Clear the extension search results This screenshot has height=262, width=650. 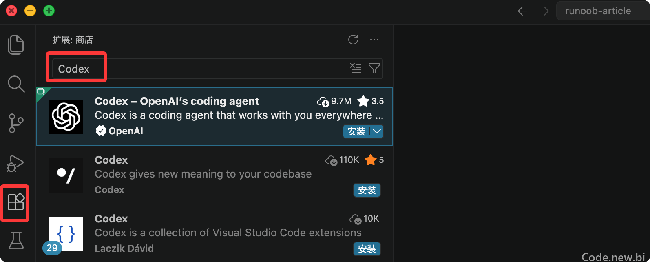point(356,68)
